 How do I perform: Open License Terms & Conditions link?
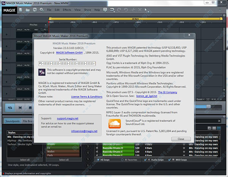click(87, 97)
